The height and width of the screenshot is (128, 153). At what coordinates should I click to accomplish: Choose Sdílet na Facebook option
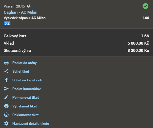pos(27,80)
